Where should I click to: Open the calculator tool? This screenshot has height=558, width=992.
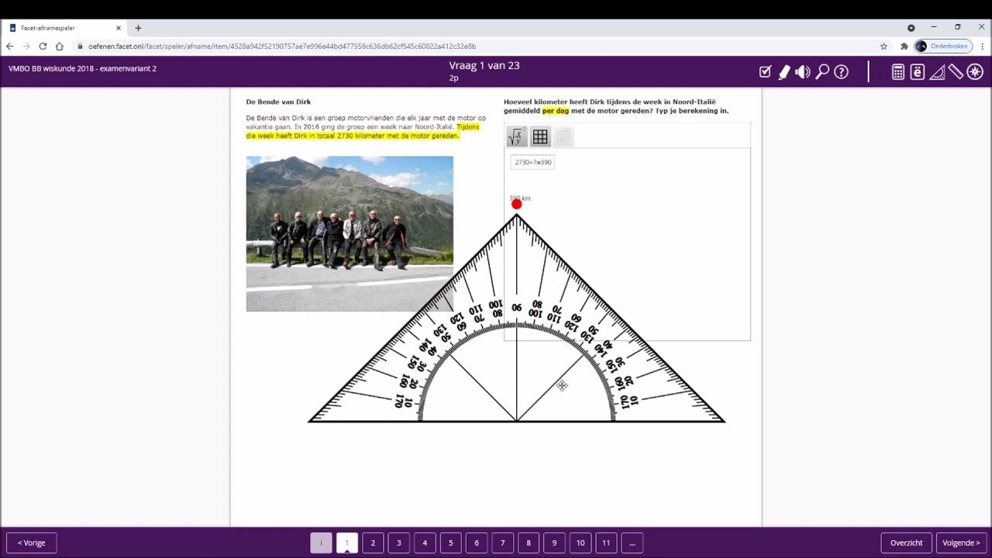pos(898,72)
